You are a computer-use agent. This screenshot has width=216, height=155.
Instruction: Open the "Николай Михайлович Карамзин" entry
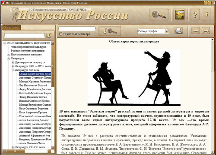pyautogui.click(x=35, y=93)
